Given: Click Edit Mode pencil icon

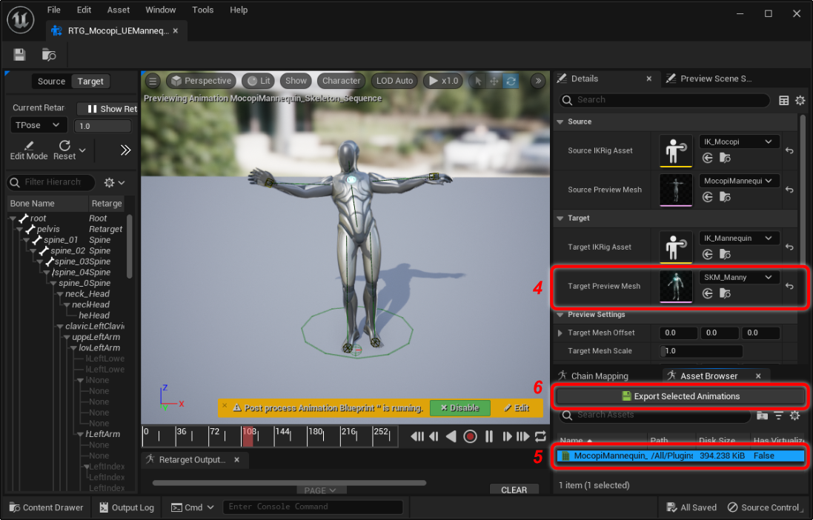Looking at the screenshot, I should 28,146.
